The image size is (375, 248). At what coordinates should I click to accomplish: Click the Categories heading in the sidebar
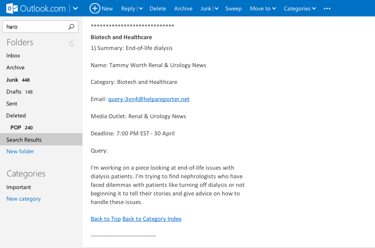(26, 174)
